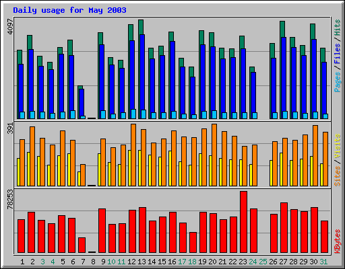Click the red KBytes bar for day 27
The image size is (345, 269).
284,228
